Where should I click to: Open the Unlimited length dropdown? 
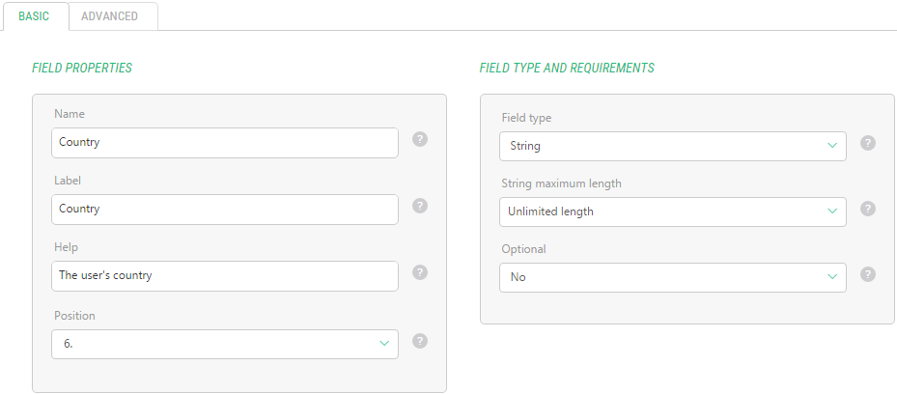pos(672,212)
